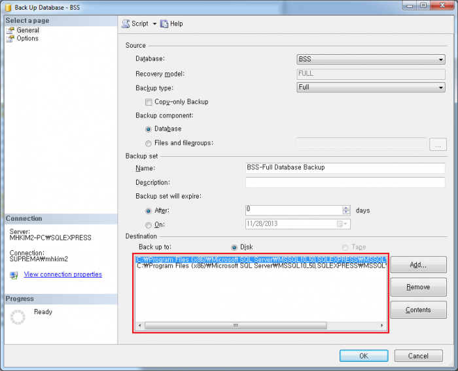
Task: Click the backup set Name field
Action: pyautogui.click(x=345, y=168)
